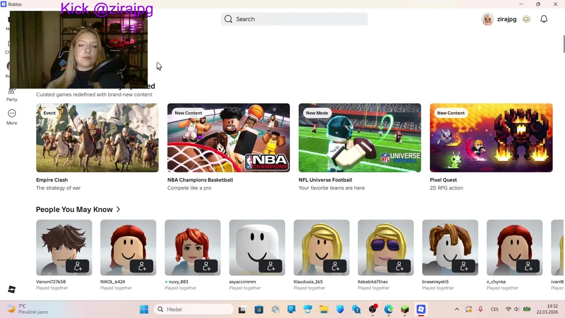This screenshot has width=565, height=318.
Task: Open People You May Know heading
Action: (74, 209)
